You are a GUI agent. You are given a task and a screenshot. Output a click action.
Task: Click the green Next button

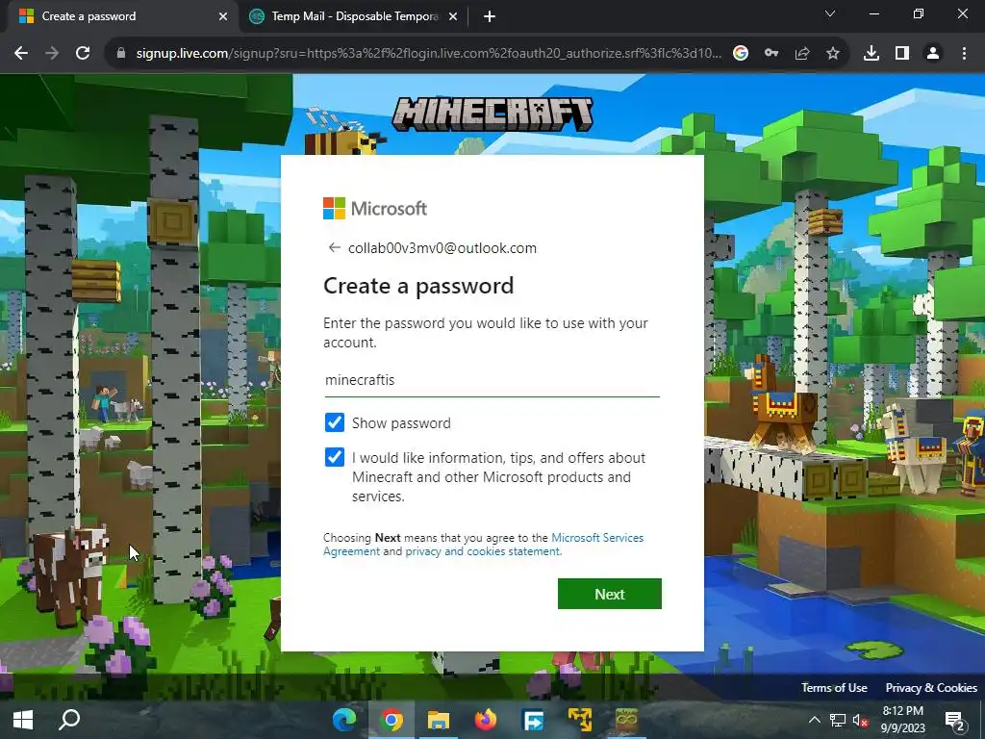(609, 594)
